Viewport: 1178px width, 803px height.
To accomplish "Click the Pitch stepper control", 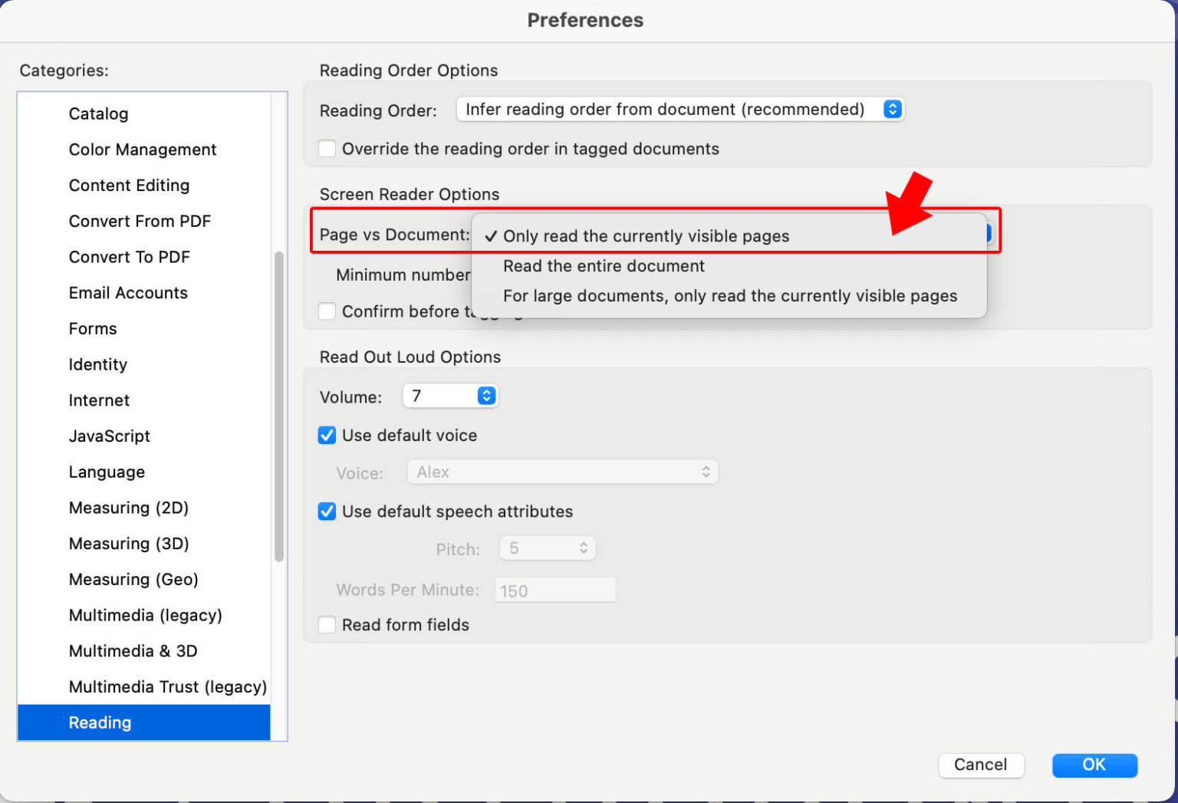I will point(584,548).
